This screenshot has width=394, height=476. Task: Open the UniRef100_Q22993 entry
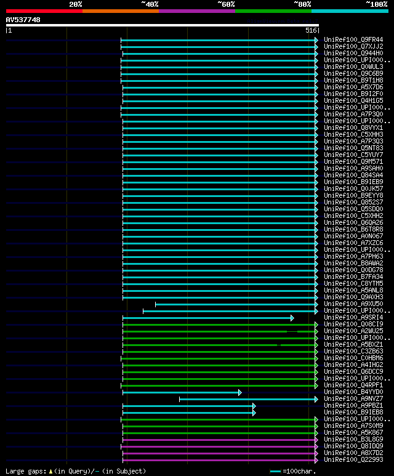(x=353, y=459)
